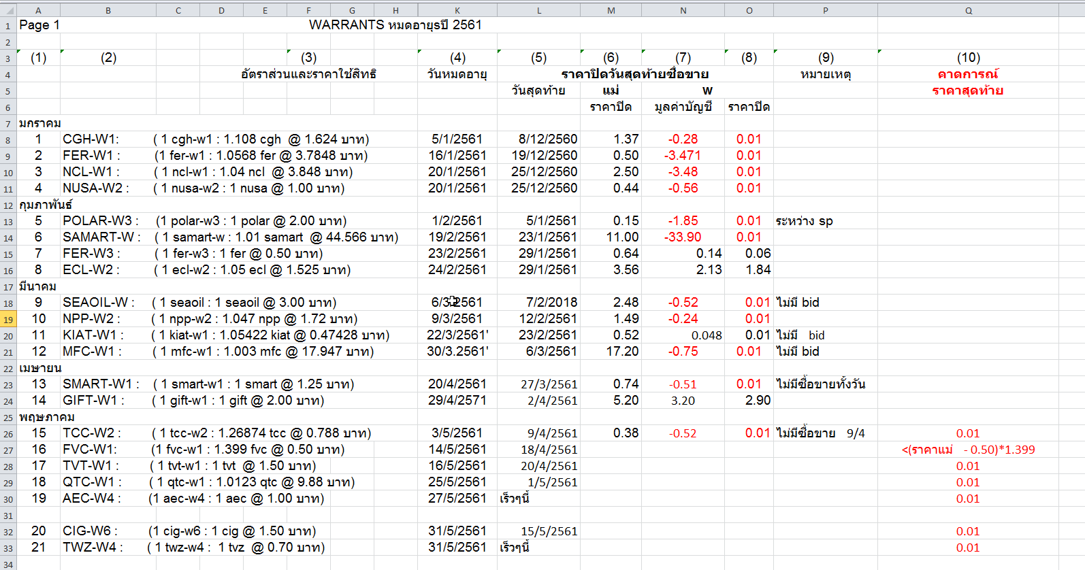Click column B header

(x=108, y=10)
